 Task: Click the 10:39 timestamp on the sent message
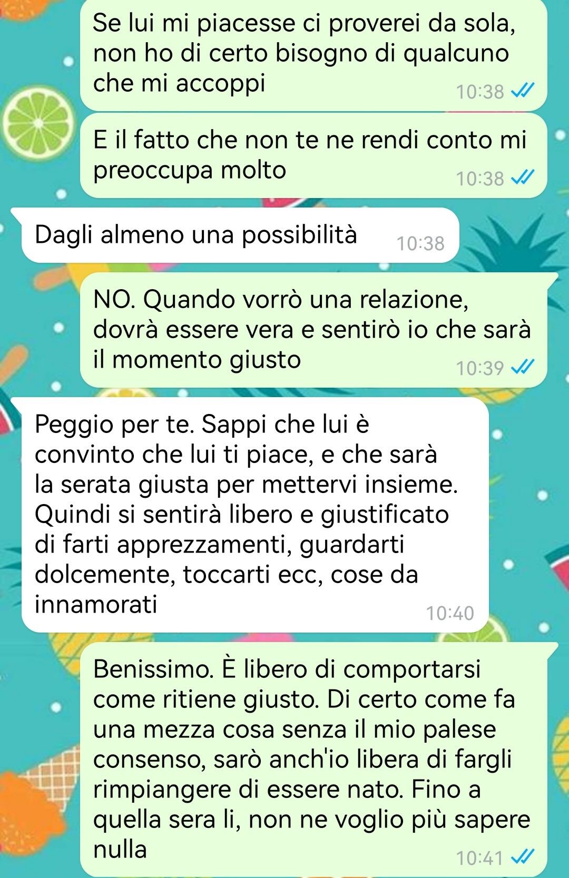tap(480, 368)
